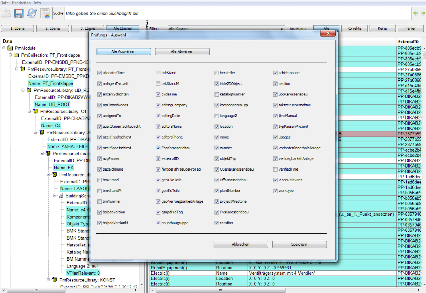The image size is (426, 293).
Task: Show only Fehler entries
Action: click(x=410, y=28)
